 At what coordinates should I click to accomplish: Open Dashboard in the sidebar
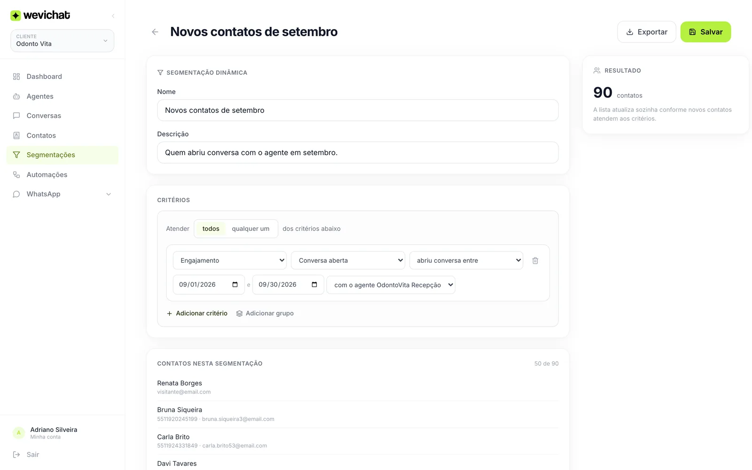click(x=63, y=77)
